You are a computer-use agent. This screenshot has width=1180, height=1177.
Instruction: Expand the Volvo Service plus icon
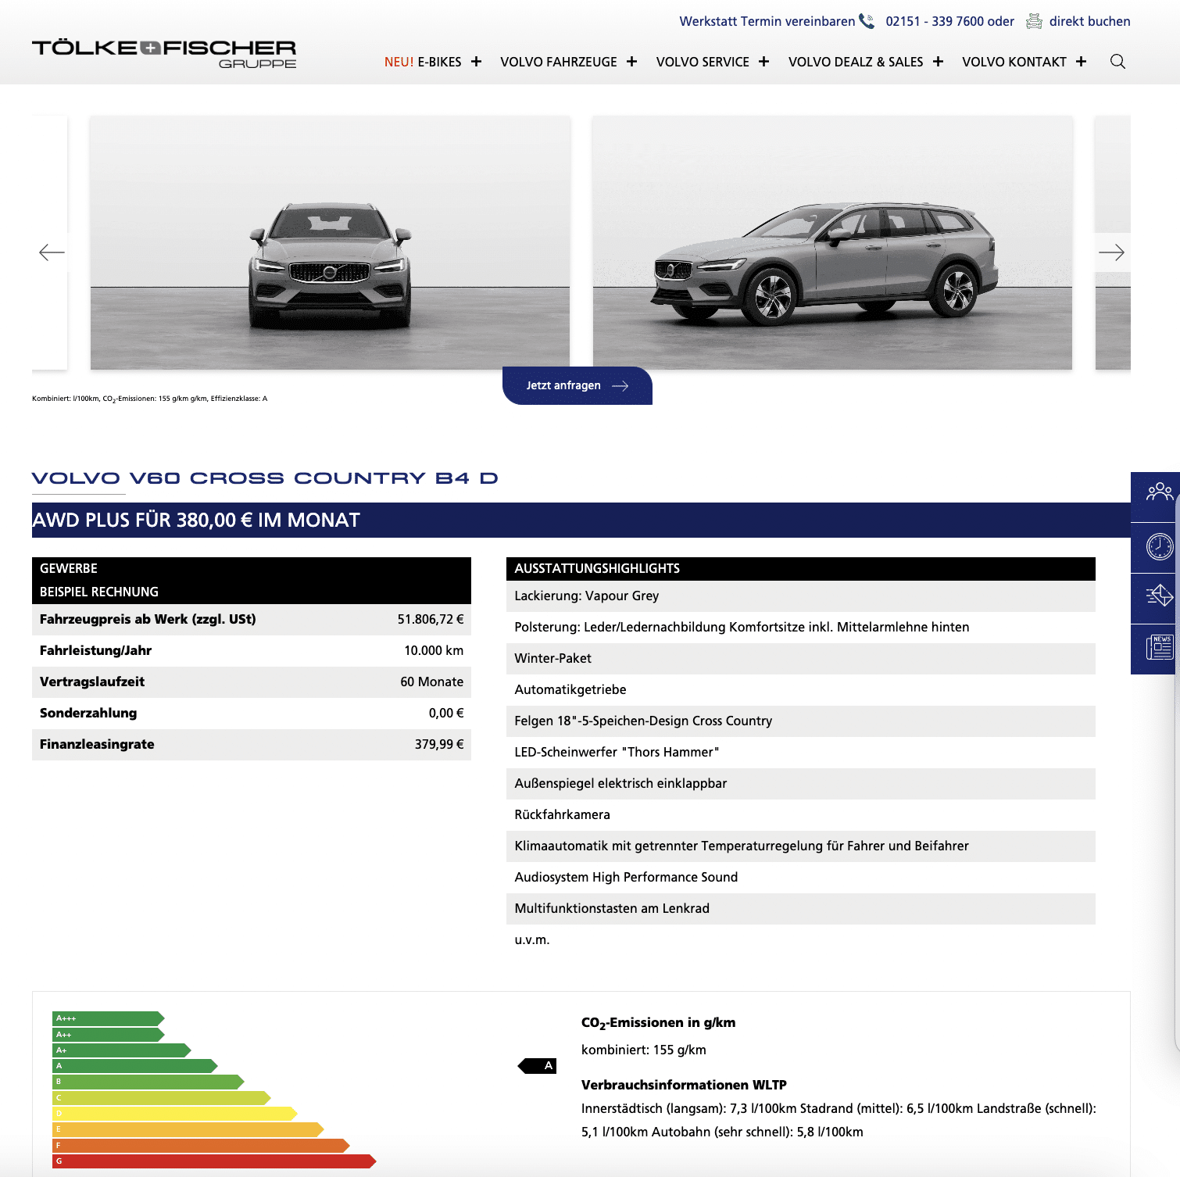[763, 62]
